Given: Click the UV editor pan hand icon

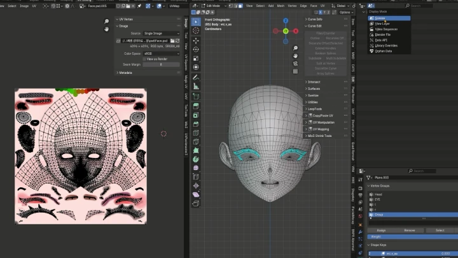Looking at the screenshot, I should click(x=107, y=29).
